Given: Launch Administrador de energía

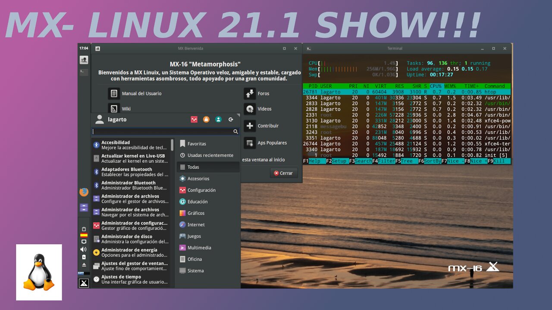Looking at the screenshot, I should coord(131,252).
